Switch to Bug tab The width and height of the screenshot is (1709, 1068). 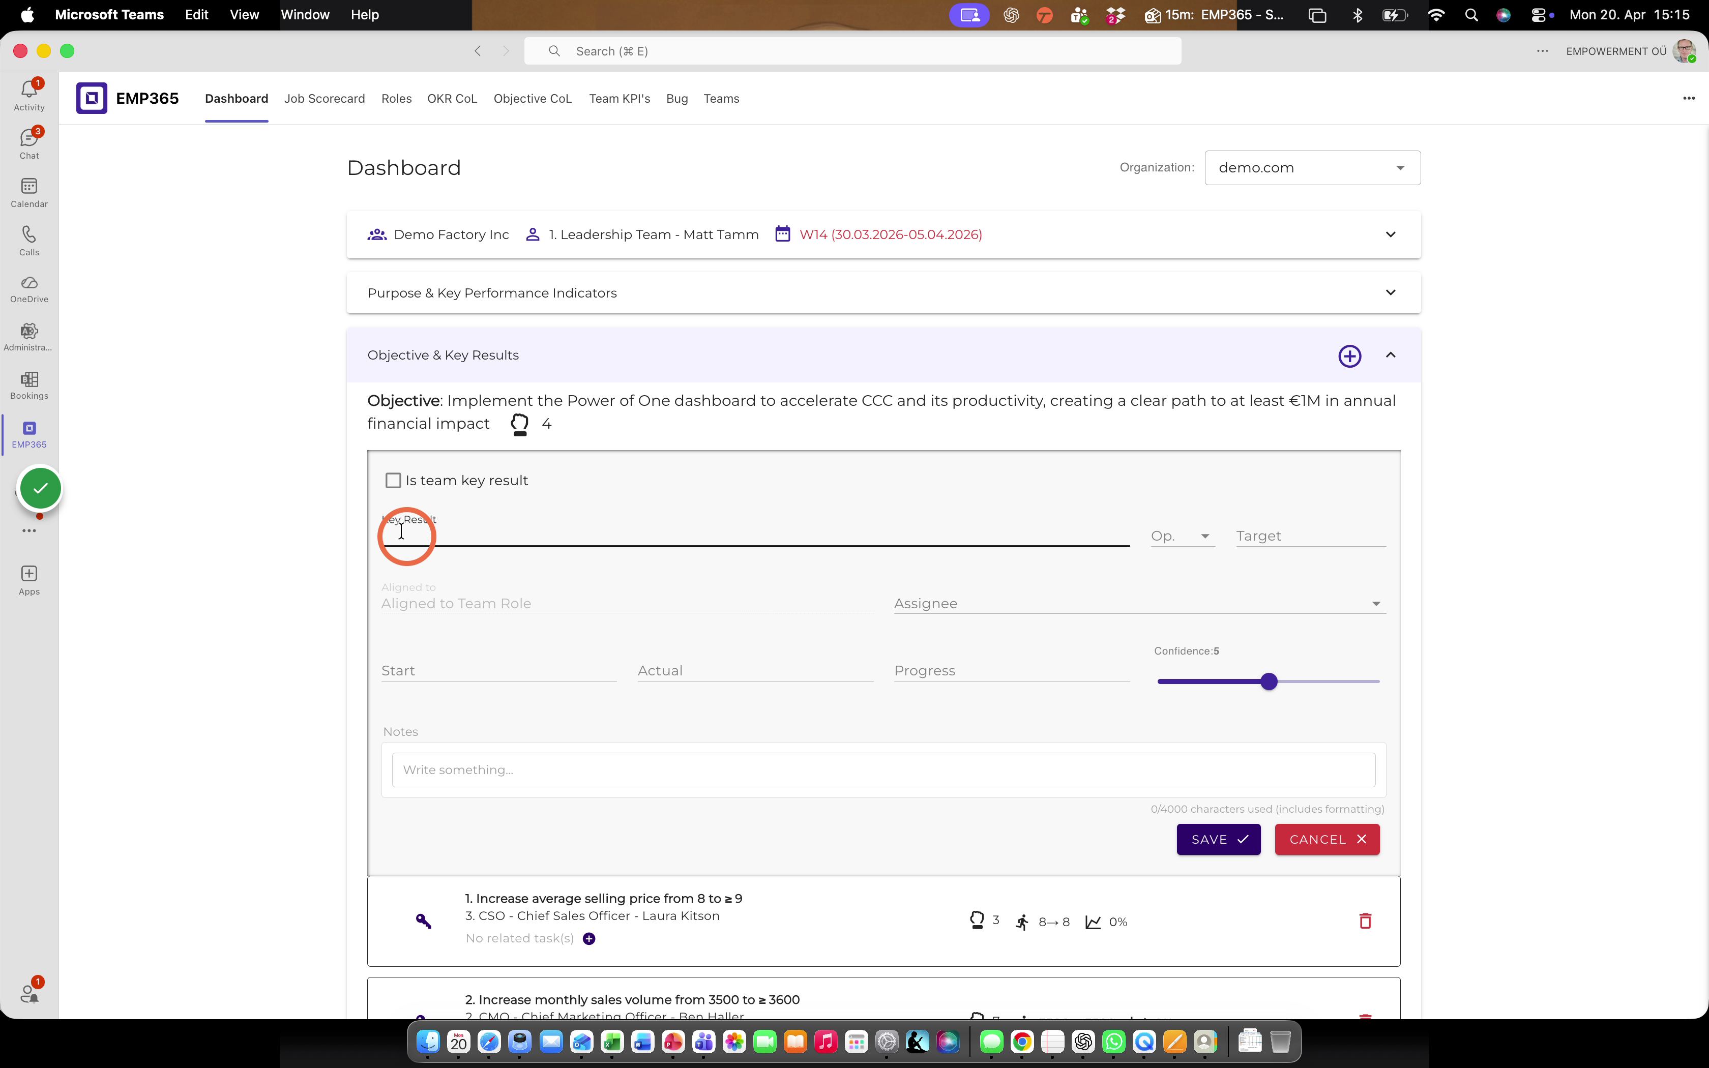[676, 99]
